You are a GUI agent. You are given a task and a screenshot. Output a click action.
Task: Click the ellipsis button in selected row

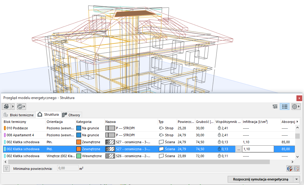pyautogui.click(x=238, y=149)
